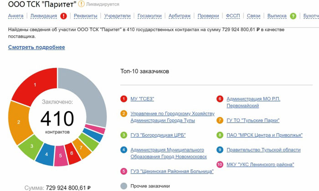Screen dimensions: 319x191
Task: Click orange number 2 legend badge
Action: pos(123,114)
